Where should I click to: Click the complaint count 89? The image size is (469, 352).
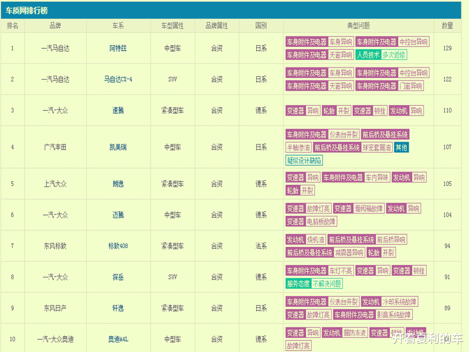point(447,308)
